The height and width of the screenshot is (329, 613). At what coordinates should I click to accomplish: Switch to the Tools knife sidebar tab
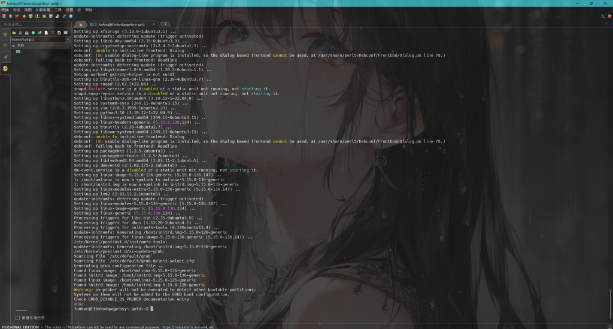5,45
